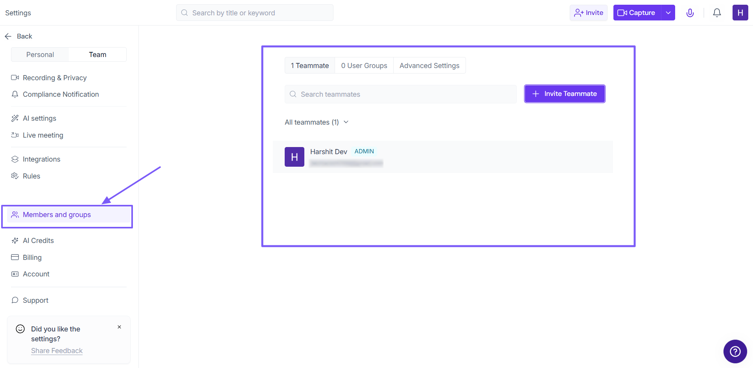Click the Account ID icon
753x368 pixels.
pyautogui.click(x=15, y=274)
